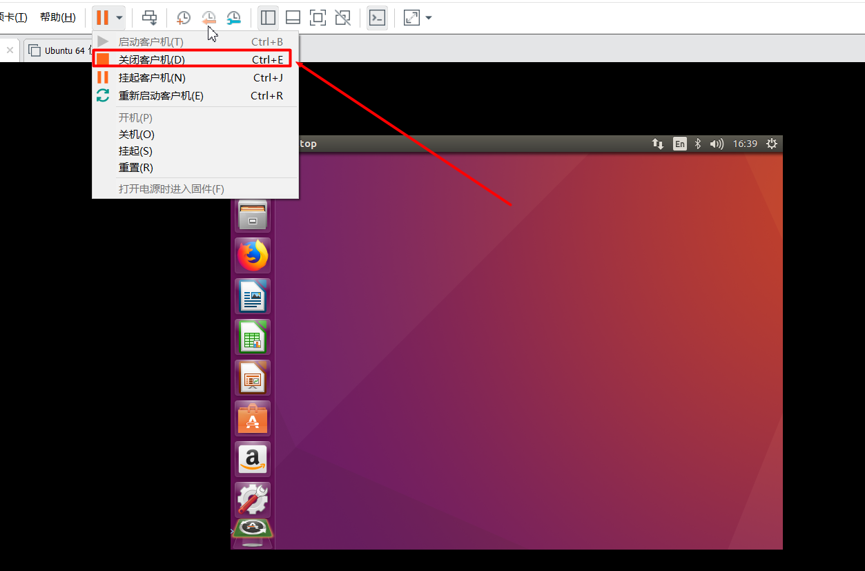Click the orange pause/suspend toolbar button

[x=102, y=17]
